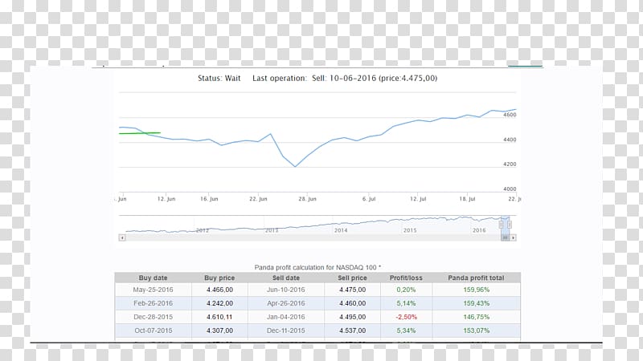Screen dimensions: 643x361
Task: Click the Sell price column header
Action: (x=352, y=278)
